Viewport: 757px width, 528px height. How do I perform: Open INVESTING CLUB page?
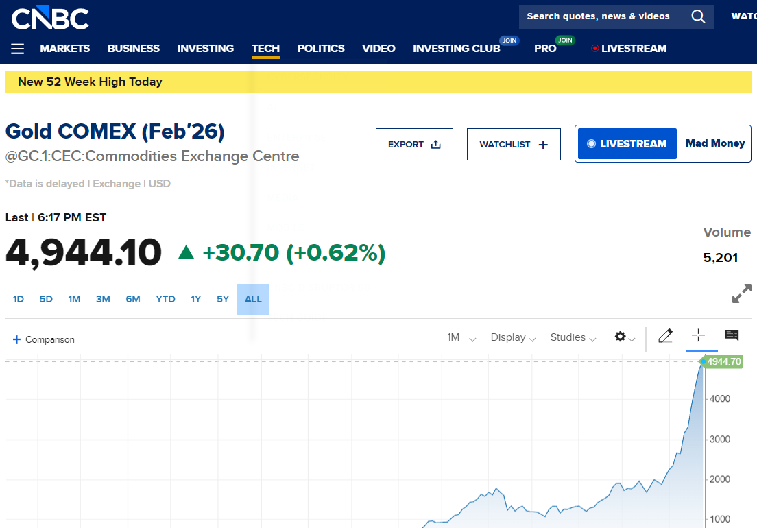coord(456,49)
